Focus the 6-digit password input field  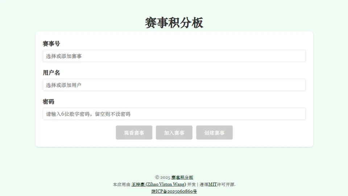tap(174, 114)
